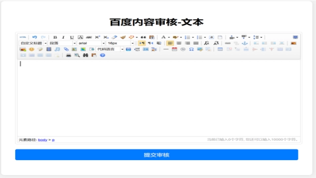Click body link in element path
This screenshot has height=178, width=316.
point(42,140)
